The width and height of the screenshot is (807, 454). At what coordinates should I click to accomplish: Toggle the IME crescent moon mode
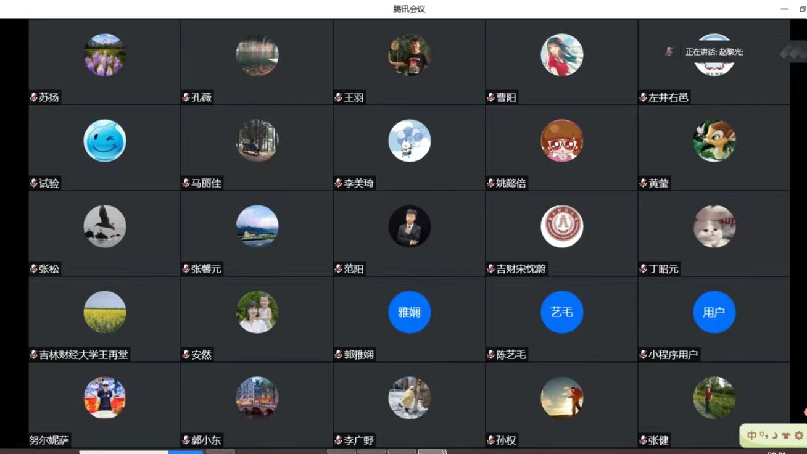[x=775, y=435]
